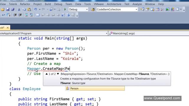Viewport: 189px width, 106px height.
Task: Open the Tools menu
Action: [x=87, y=4]
